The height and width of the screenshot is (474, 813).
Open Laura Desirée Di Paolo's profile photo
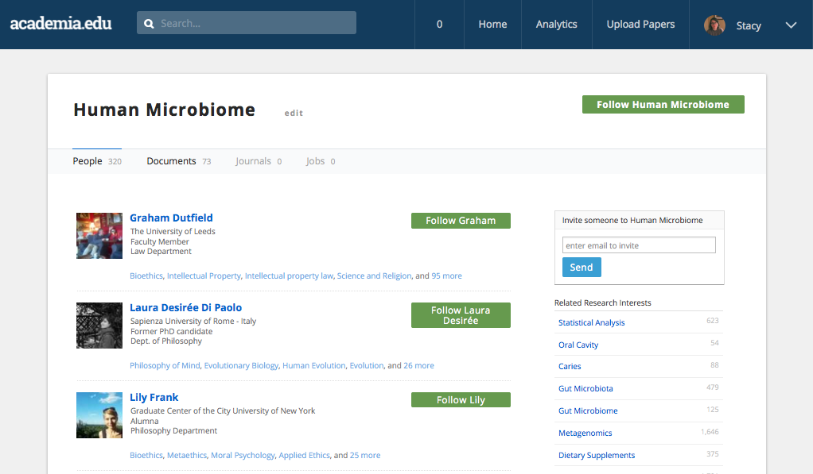(99, 326)
